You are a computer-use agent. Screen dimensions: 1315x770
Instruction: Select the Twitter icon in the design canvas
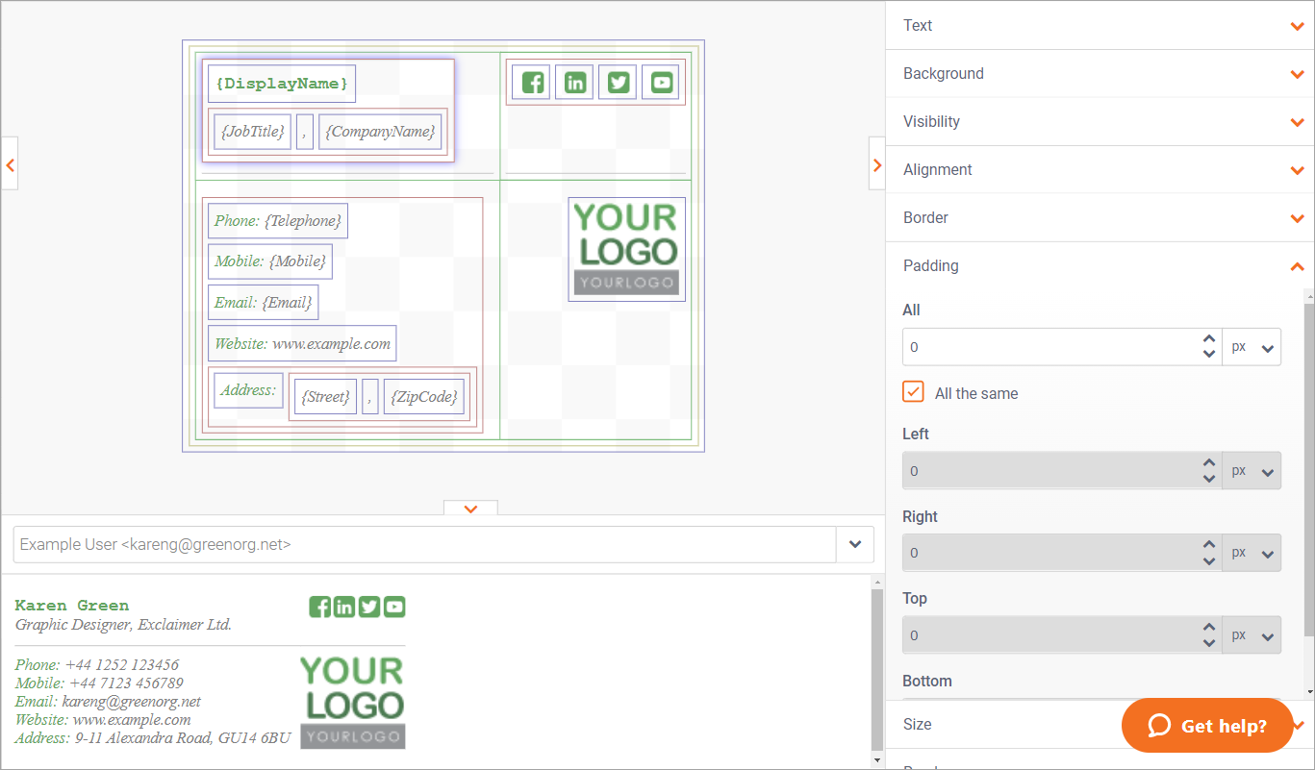(618, 83)
